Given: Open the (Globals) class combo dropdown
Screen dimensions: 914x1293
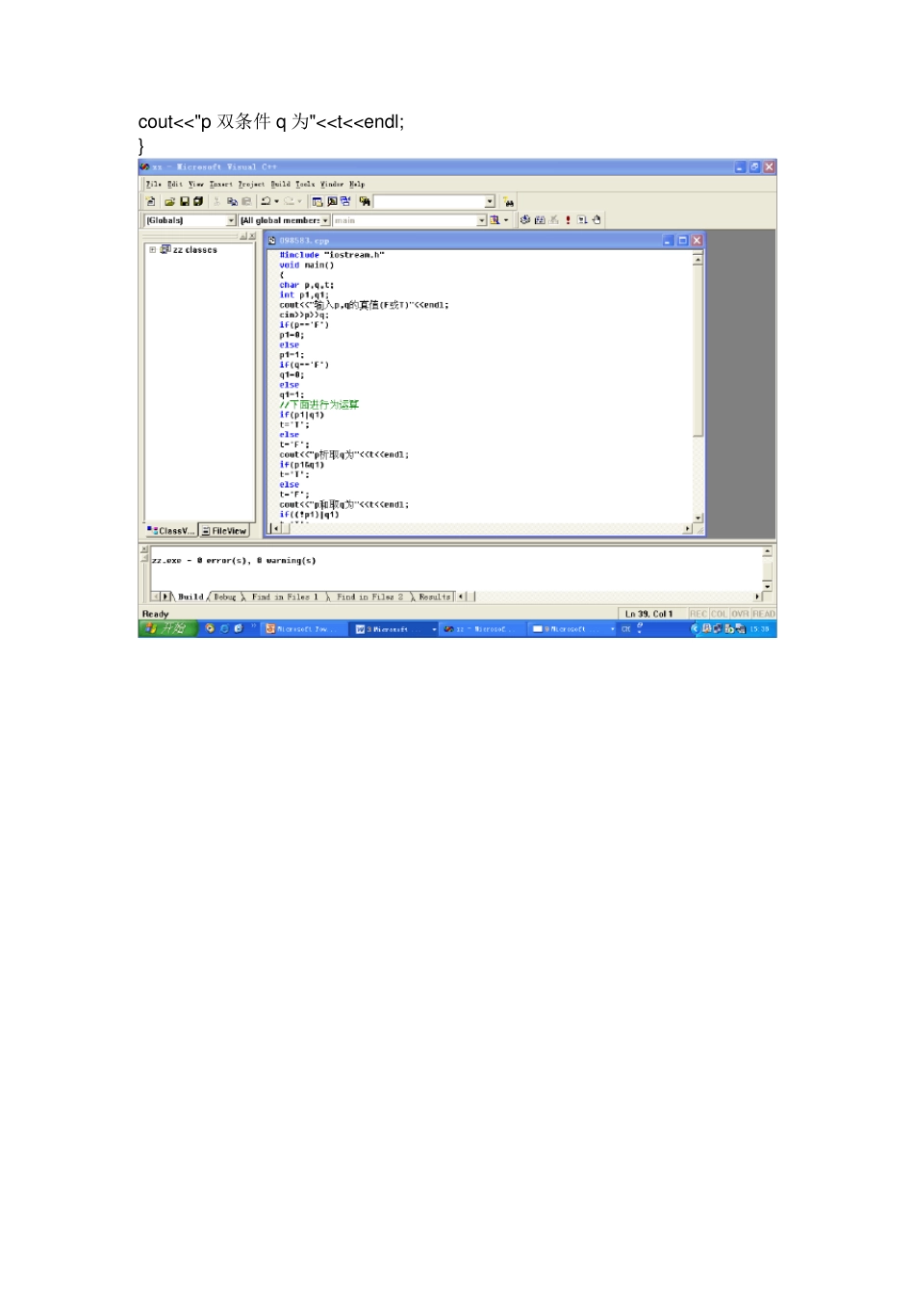Looking at the screenshot, I should 231,220.
